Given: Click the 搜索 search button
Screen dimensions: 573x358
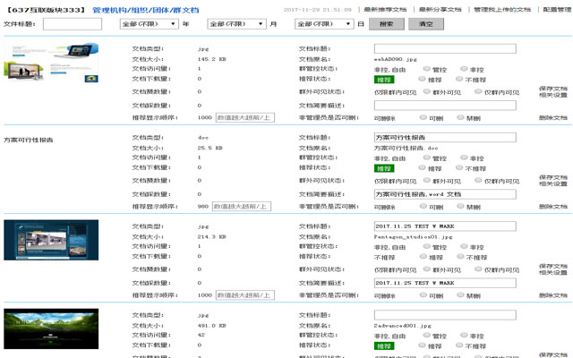Looking at the screenshot, I should coord(386,23).
